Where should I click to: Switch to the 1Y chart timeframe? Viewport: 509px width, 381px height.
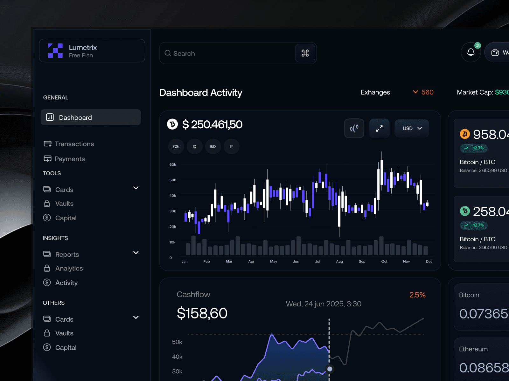(231, 146)
